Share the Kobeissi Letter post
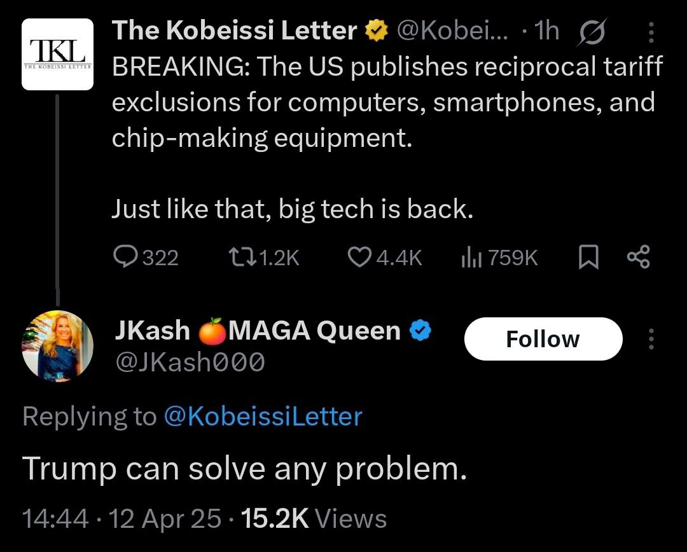687x552 pixels. pos(638,257)
